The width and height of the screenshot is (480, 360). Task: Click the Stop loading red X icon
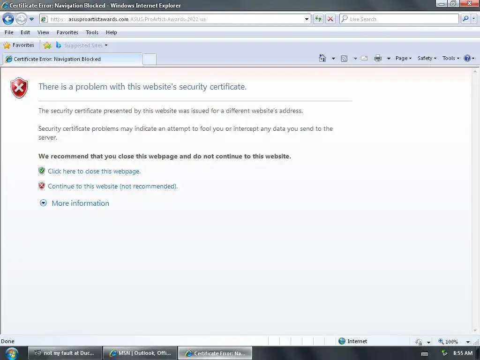click(x=330, y=19)
